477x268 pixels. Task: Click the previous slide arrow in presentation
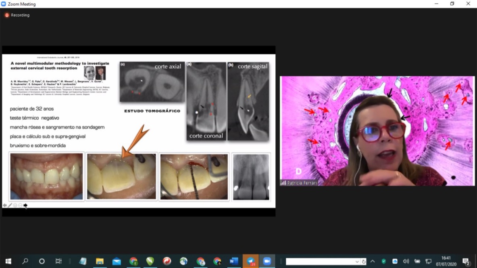[x=5, y=205]
